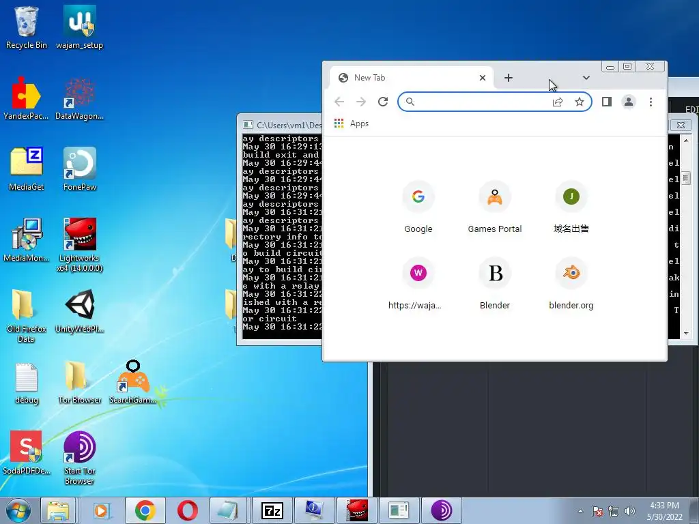699x524 pixels.
Task: Open the Chrome profile avatar menu
Action: [629, 102]
